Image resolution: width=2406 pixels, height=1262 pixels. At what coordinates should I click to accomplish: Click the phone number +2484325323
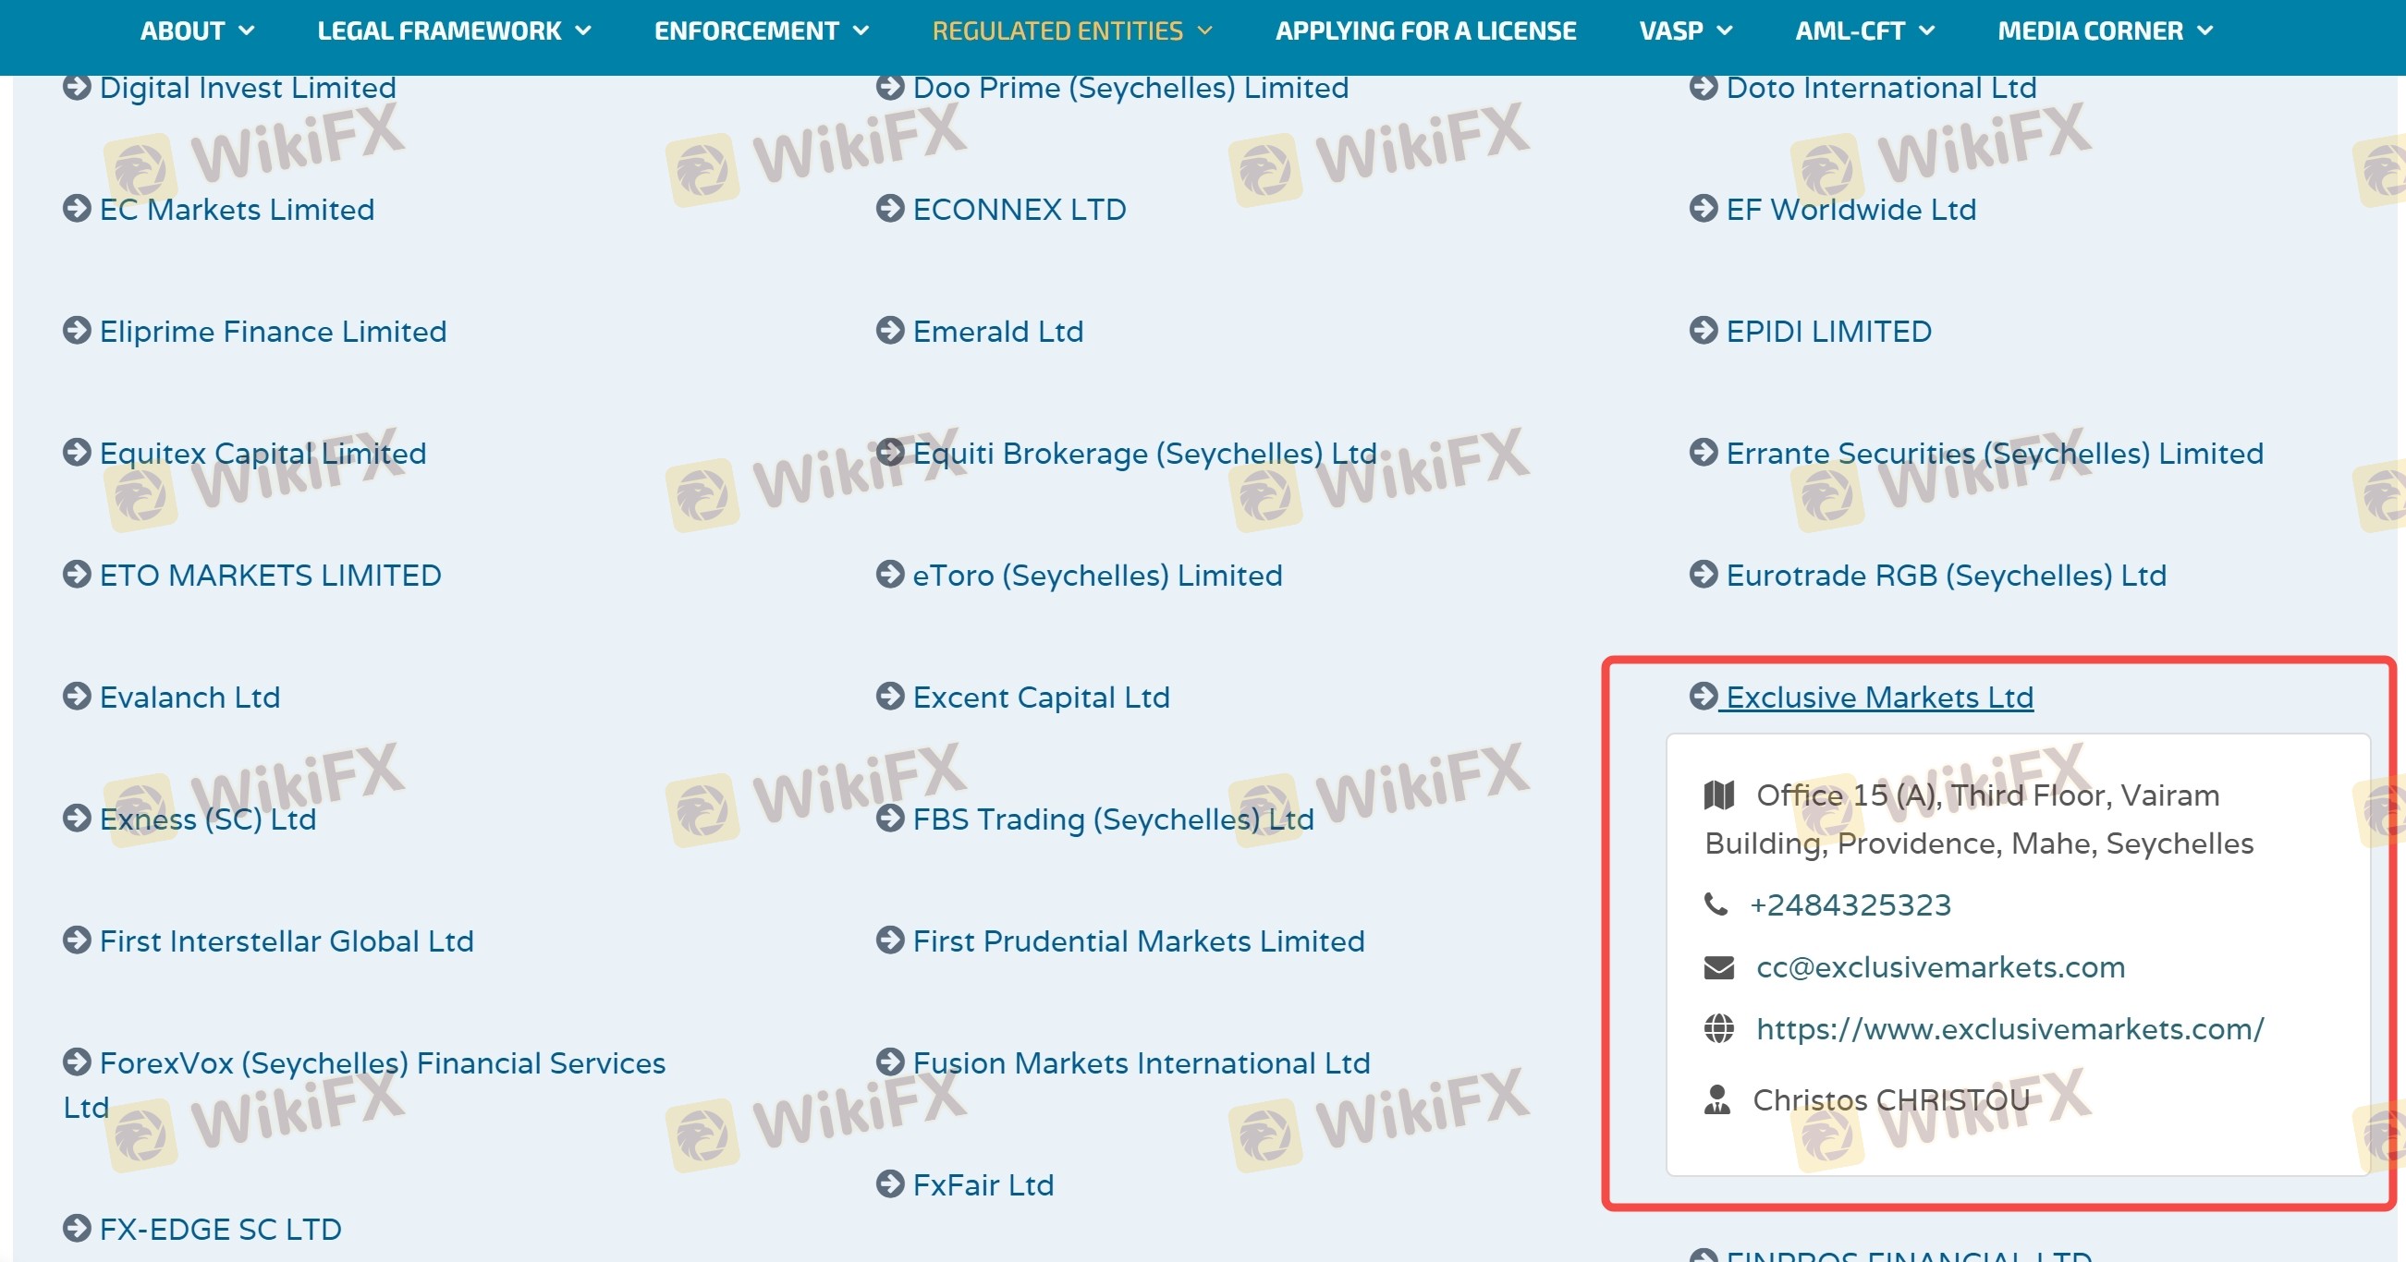[1850, 904]
